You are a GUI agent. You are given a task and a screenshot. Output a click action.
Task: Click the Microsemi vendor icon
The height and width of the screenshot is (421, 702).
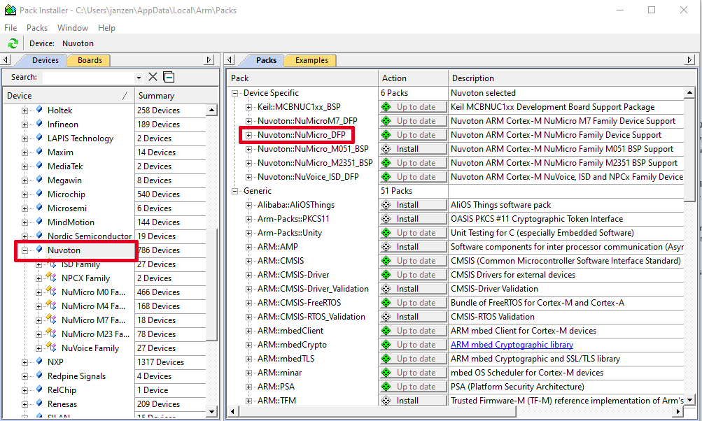pyautogui.click(x=39, y=208)
